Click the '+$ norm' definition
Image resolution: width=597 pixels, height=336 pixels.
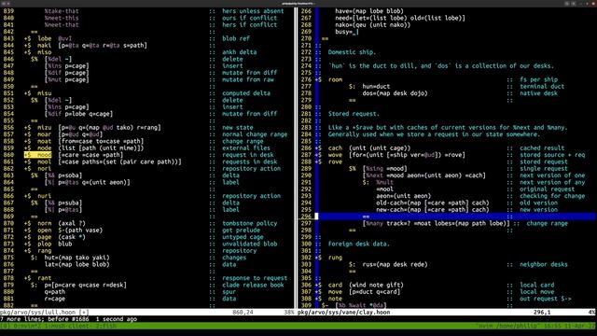(x=37, y=224)
